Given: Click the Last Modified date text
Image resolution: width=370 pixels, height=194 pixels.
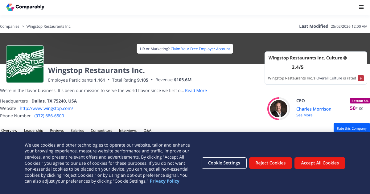Looking at the screenshot, I should click(349, 26).
